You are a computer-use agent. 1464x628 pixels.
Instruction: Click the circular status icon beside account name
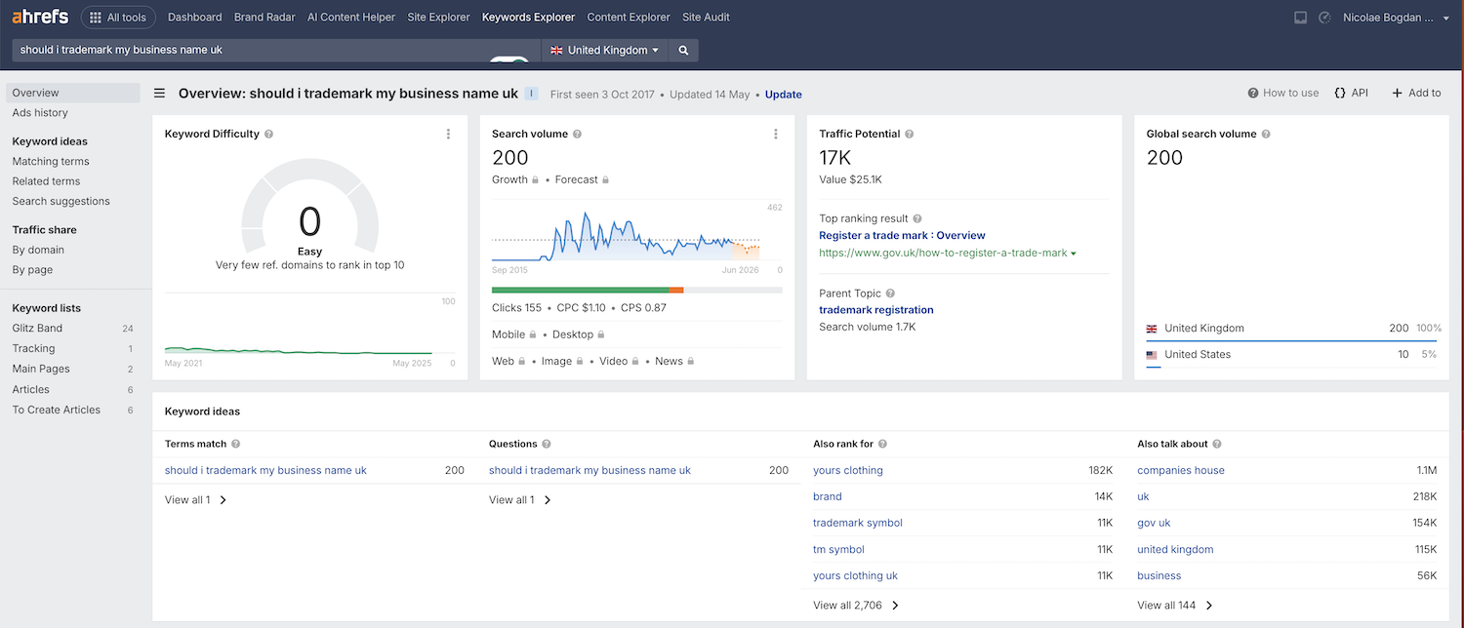click(1324, 18)
